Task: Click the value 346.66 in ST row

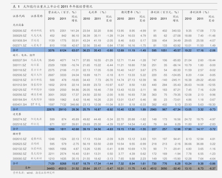Action: pos(75,104)
